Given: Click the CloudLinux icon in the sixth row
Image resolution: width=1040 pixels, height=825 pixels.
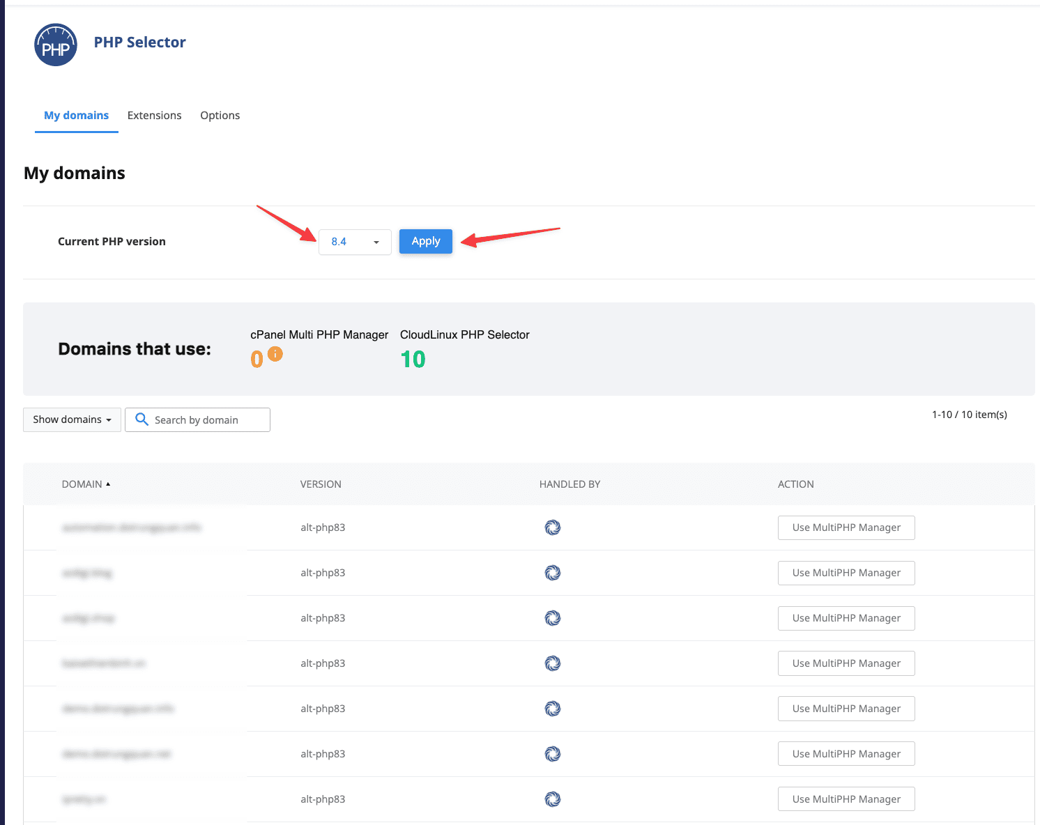Looking at the screenshot, I should pyautogui.click(x=553, y=754).
